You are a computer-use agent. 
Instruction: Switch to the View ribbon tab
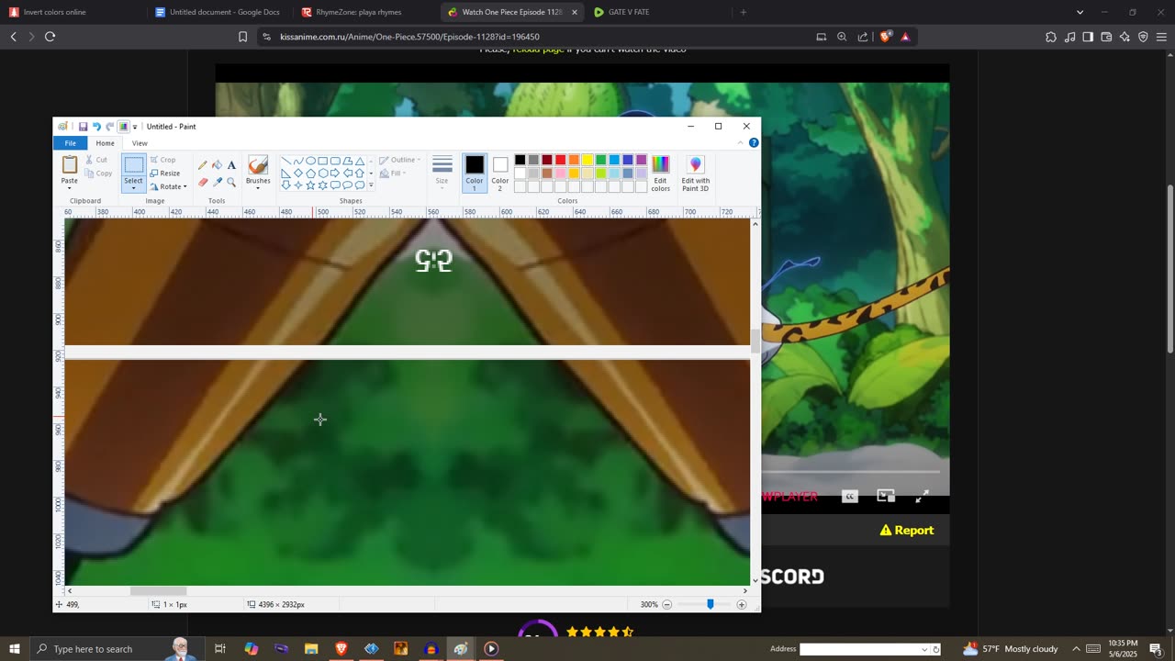click(x=140, y=143)
